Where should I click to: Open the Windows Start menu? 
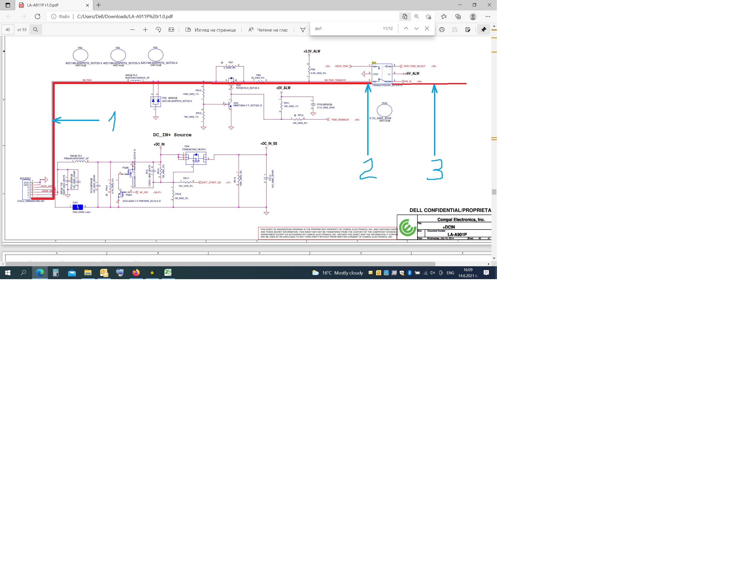(x=8, y=273)
